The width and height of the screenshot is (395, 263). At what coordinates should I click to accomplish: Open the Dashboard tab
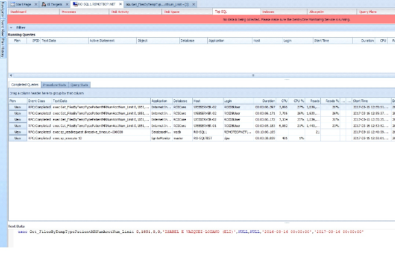[34, 12]
